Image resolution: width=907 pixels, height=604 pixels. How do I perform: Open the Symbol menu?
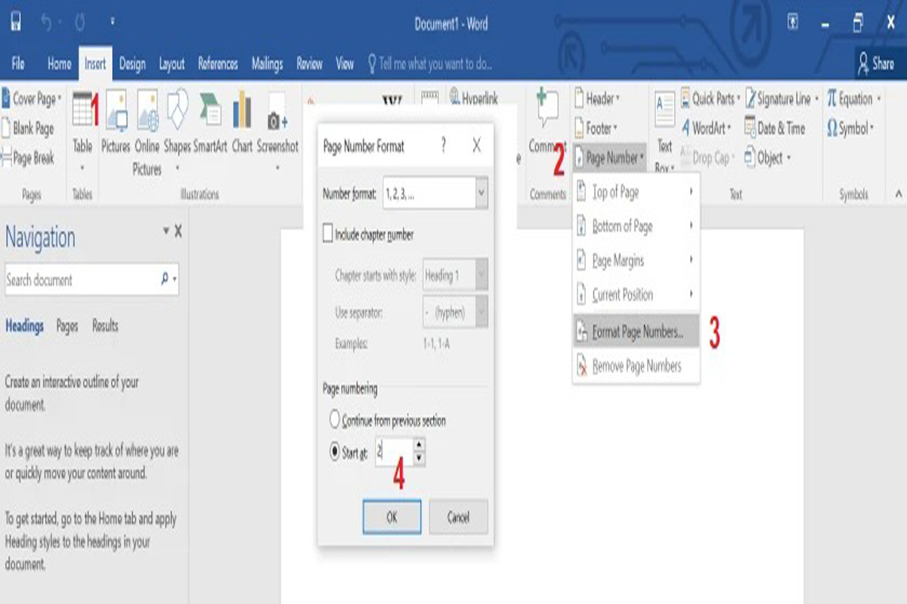click(x=851, y=128)
